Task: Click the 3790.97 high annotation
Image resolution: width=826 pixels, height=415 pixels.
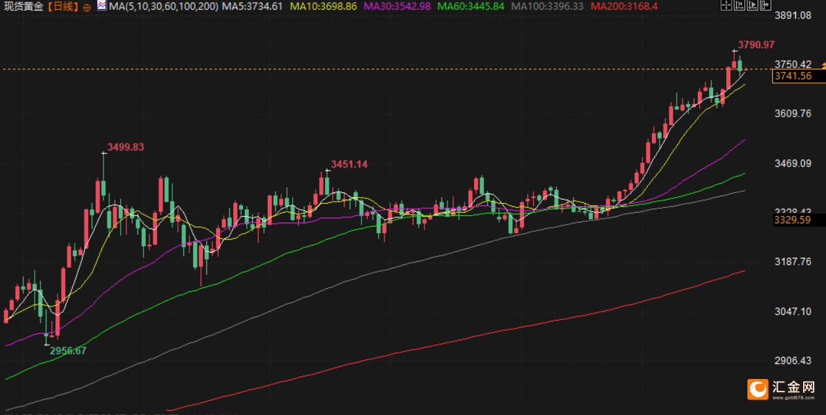Action: click(x=756, y=45)
